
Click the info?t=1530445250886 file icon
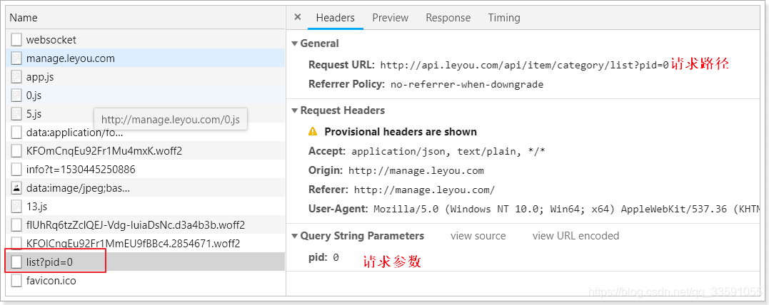16,170
